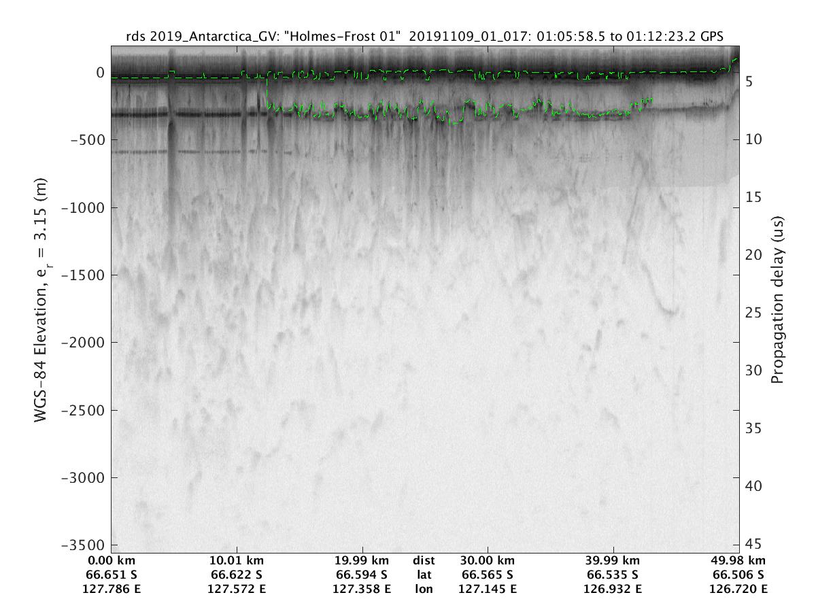
Task: Click the 49.98 km distance label
Action: point(739,560)
